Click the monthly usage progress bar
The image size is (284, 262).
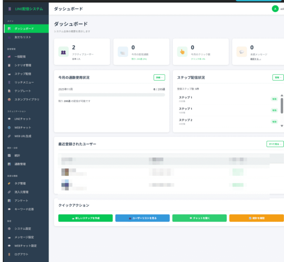click(111, 95)
